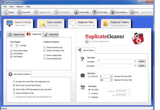Open More Options gear icon in toolbar
Image resolution: width=160 pixels, height=110 pixels.
click(113, 12)
